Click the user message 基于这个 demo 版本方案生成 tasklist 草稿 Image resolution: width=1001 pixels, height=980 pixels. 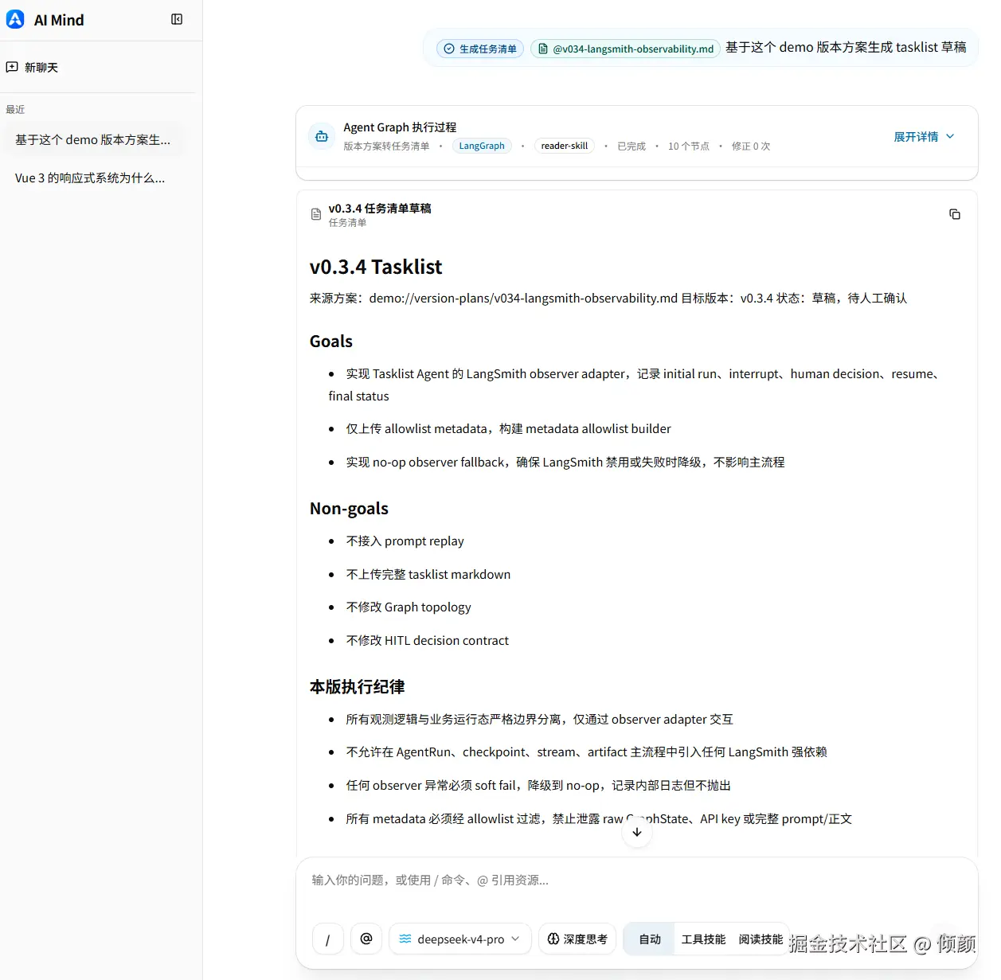846,48
